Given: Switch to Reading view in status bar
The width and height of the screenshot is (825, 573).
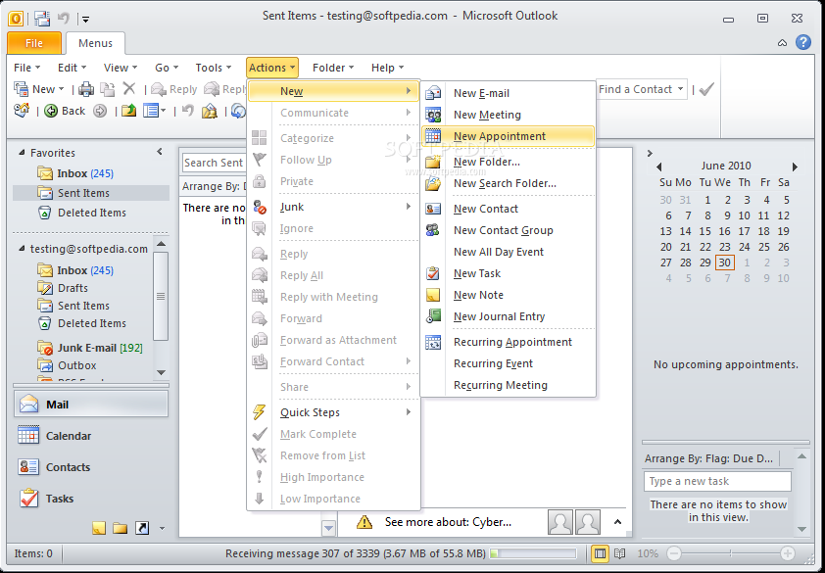Looking at the screenshot, I should click(x=620, y=553).
